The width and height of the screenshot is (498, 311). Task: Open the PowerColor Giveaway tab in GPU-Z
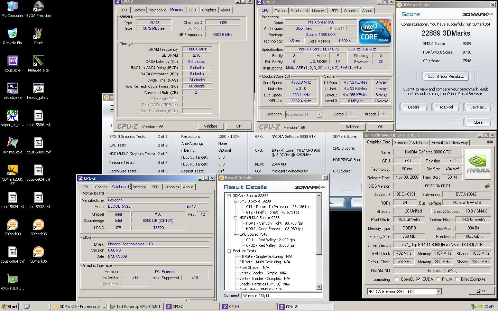450,142
